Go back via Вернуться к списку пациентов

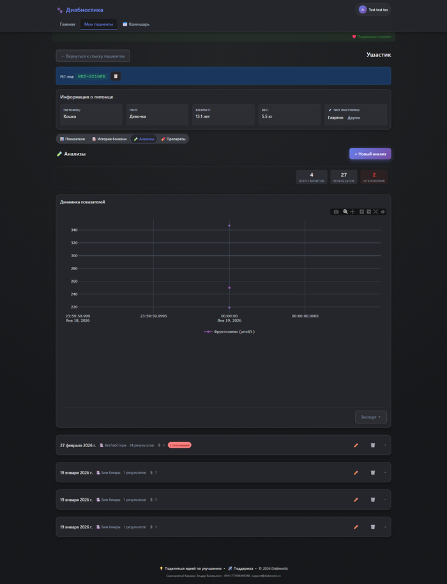(x=93, y=56)
